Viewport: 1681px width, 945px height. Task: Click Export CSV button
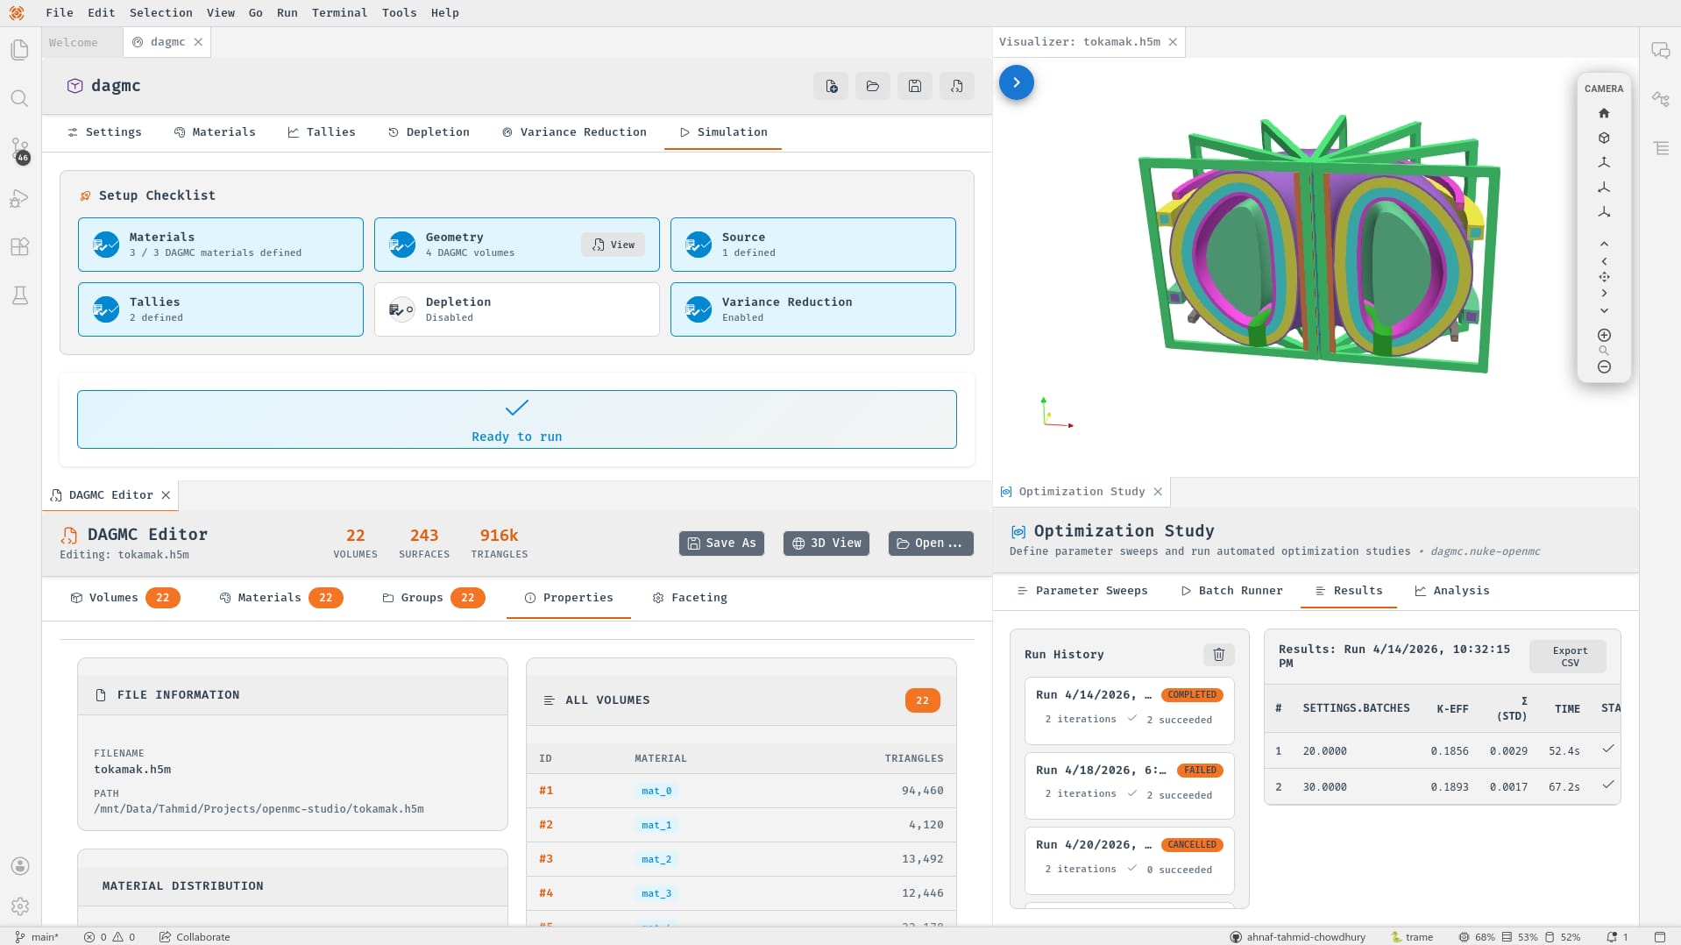(x=1569, y=657)
